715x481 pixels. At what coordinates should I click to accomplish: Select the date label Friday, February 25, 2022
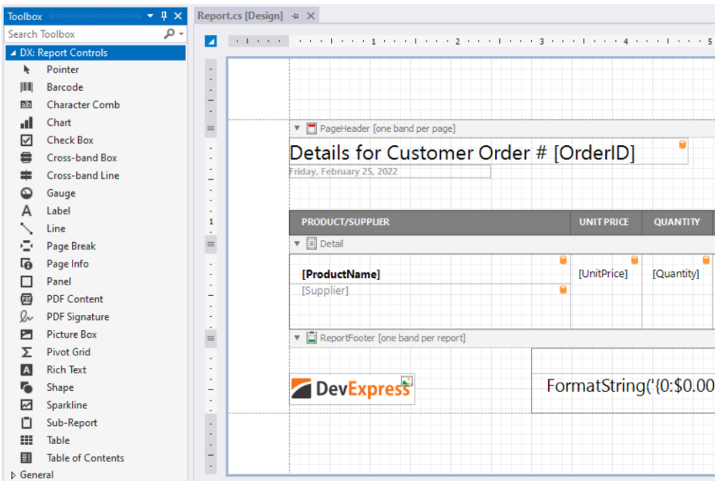pos(390,172)
